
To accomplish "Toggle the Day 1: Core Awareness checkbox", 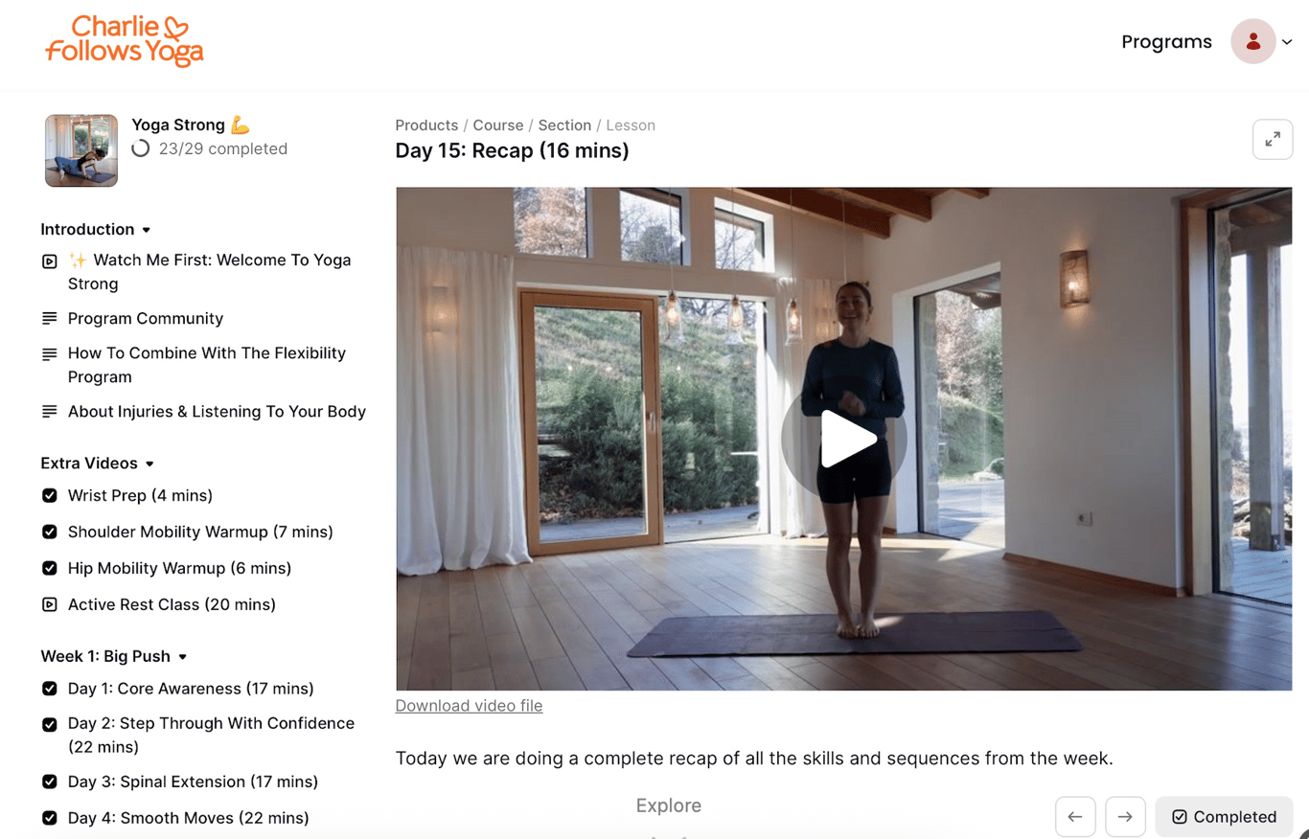I will coord(50,689).
